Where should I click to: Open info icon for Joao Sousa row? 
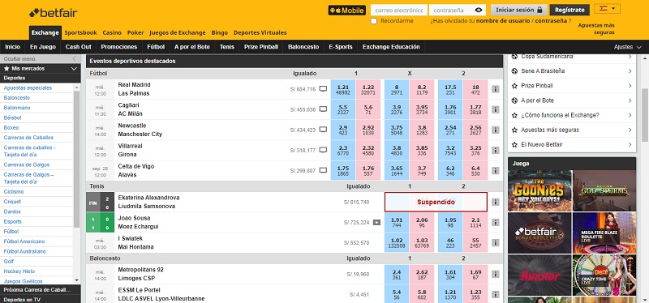pyautogui.click(x=496, y=223)
